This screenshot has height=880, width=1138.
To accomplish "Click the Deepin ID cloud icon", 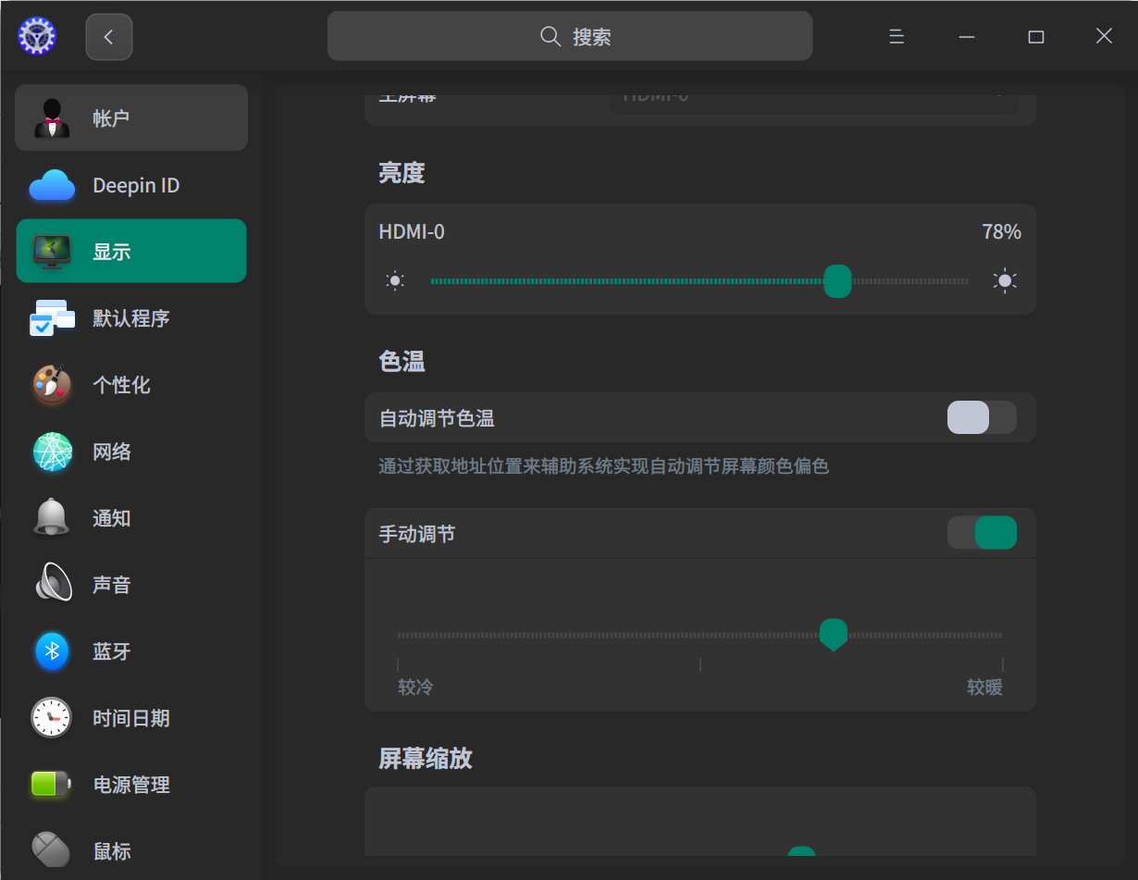I will click(x=52, y=185).
